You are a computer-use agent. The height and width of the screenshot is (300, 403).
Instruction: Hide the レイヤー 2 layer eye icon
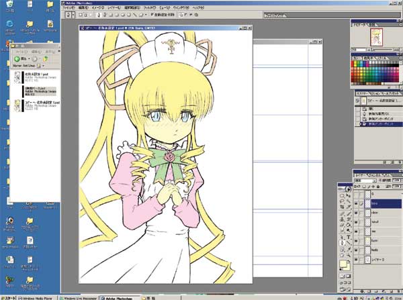pos(356,260)
